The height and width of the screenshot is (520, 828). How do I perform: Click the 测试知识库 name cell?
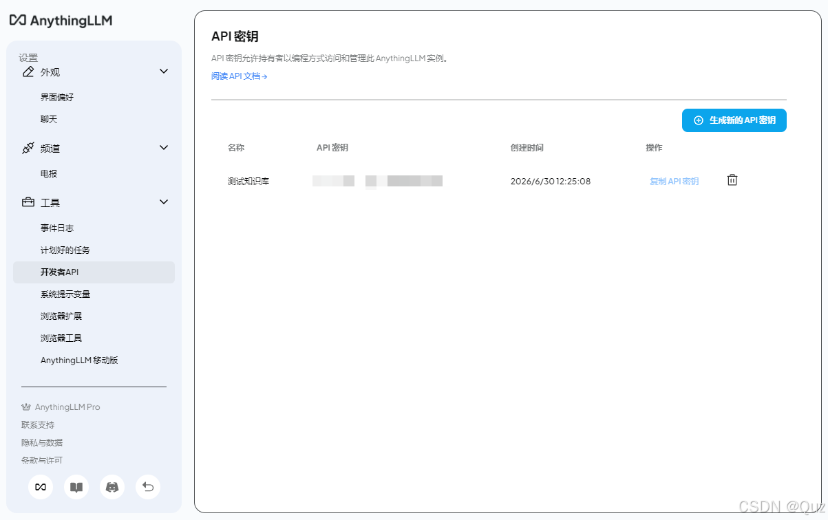[248, 182]
